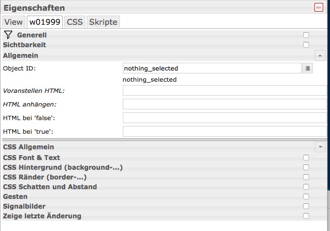The width and height of the screenshot is (330, 231).
Task: Click the red panel options icon in header
Action: 319,7
